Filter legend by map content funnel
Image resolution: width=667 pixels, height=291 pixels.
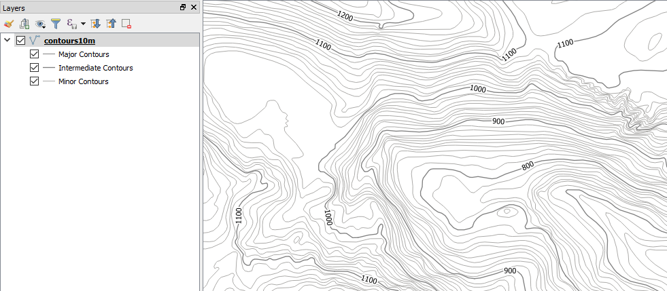[56, 24]
